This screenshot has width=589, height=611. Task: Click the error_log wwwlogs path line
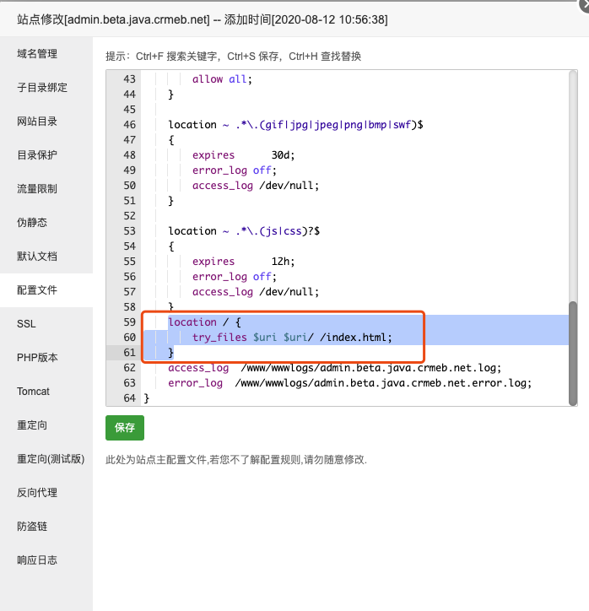tap(350, 383)
